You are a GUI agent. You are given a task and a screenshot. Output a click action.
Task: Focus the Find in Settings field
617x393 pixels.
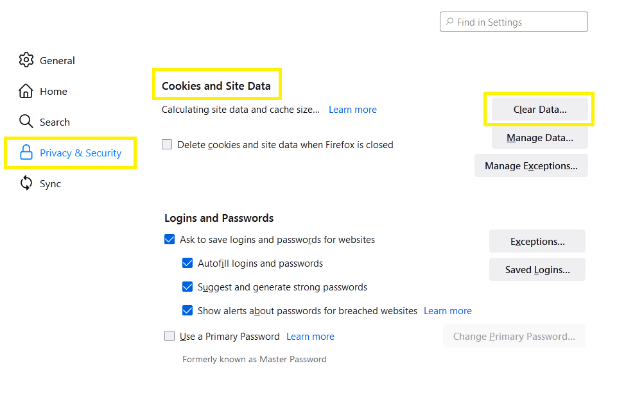514,22
